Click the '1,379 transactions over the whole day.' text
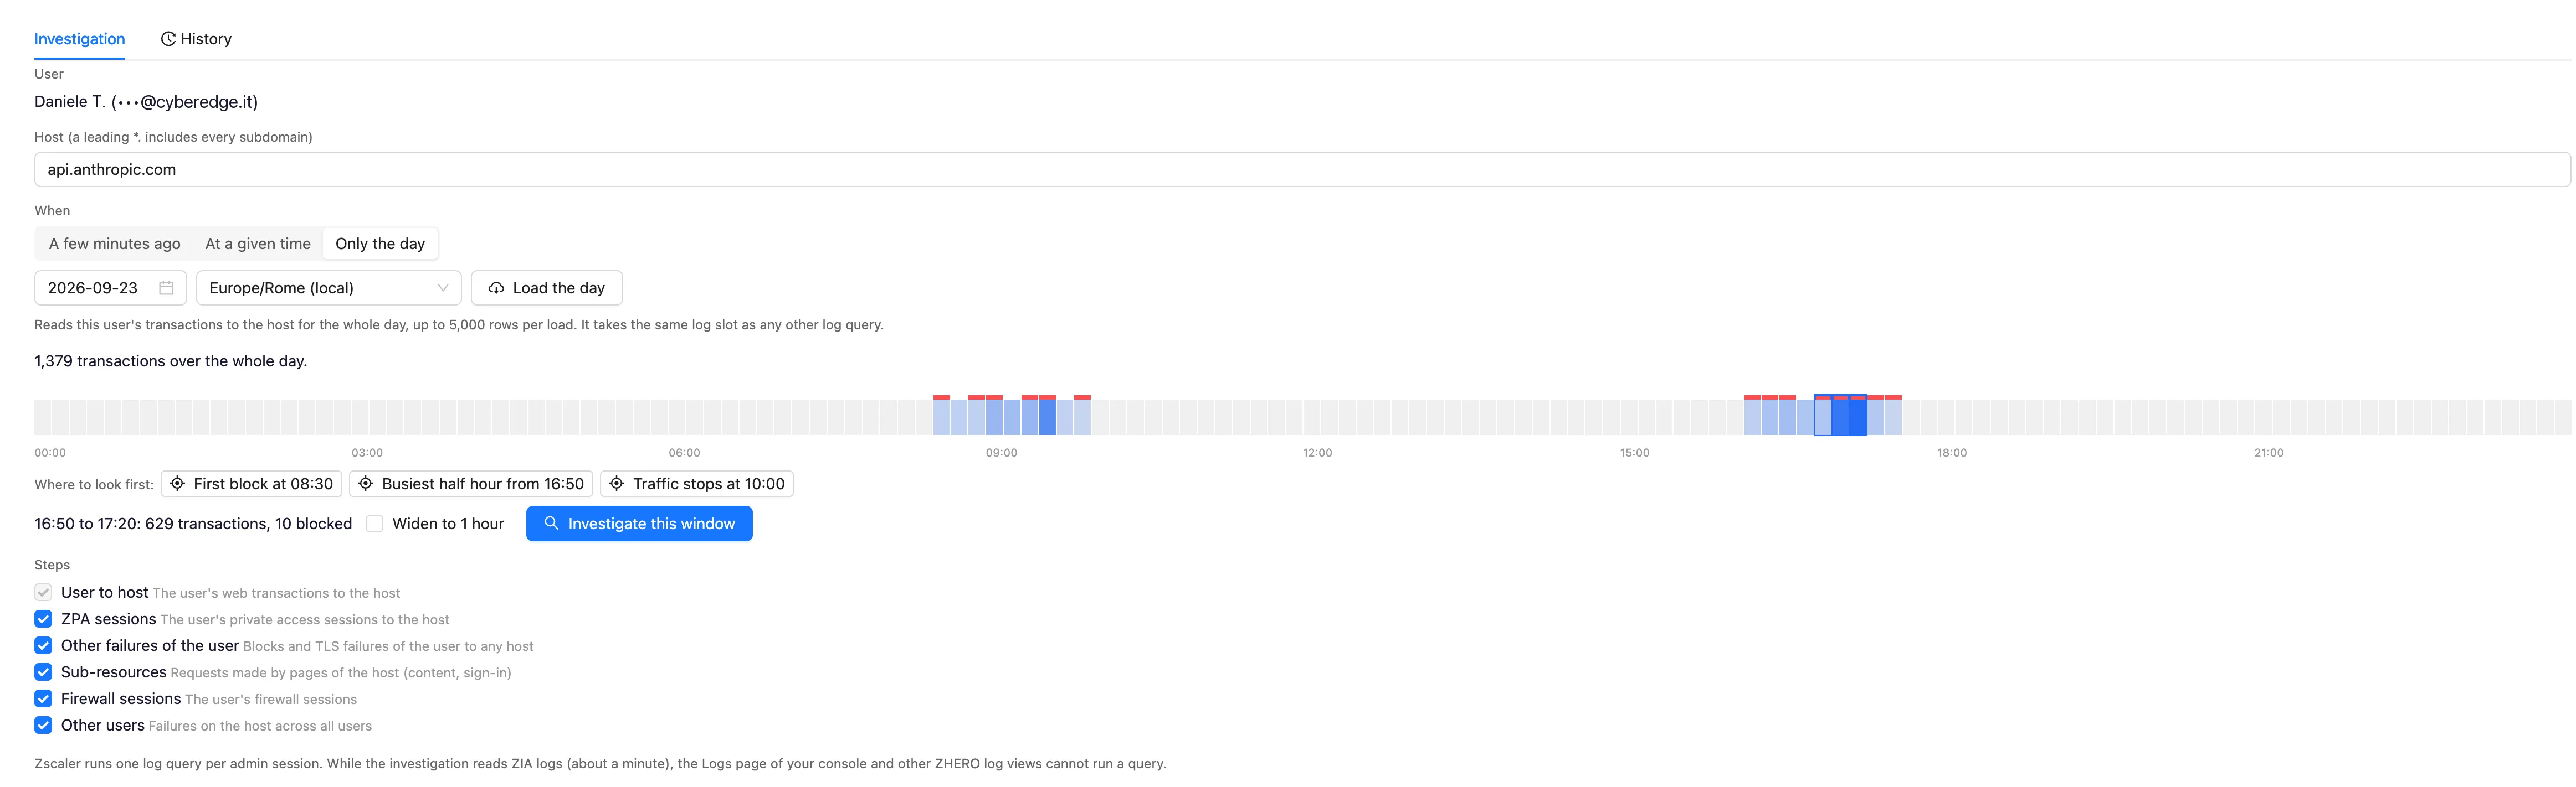2576x787 pixels. tap(171, 360)
